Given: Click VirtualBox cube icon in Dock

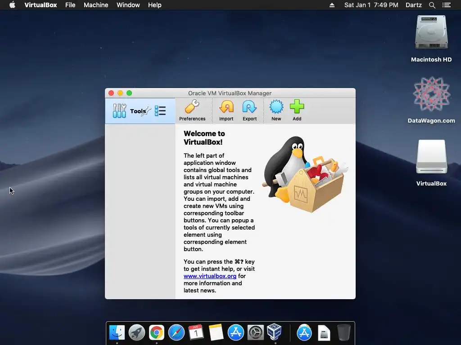Looking at the screenshot, I should click(275, 332).
